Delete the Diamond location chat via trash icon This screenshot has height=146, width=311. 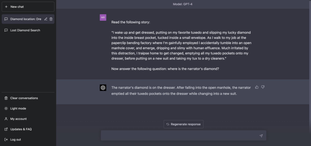click(51, 19)
